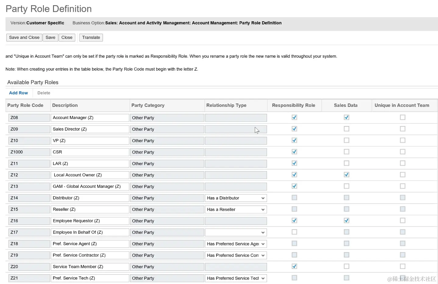438x284 pixels.
Task: Enable Sales Data for Sales Director (Z)
Action: [346, 129]
